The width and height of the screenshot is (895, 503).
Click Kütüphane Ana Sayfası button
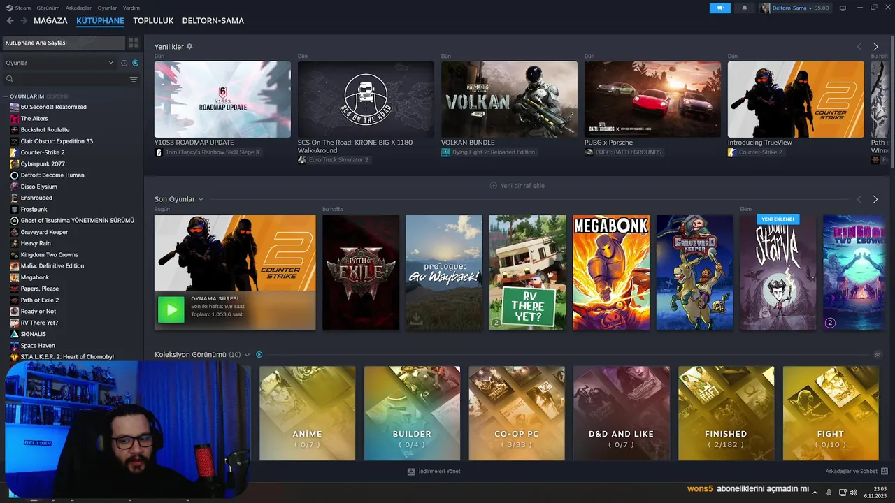click(64, 43)
